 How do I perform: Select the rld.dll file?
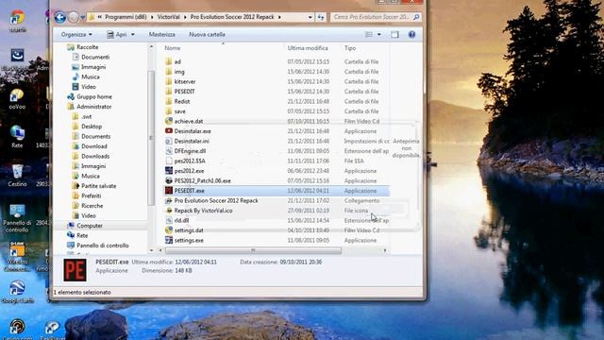[x=181, y=220]
